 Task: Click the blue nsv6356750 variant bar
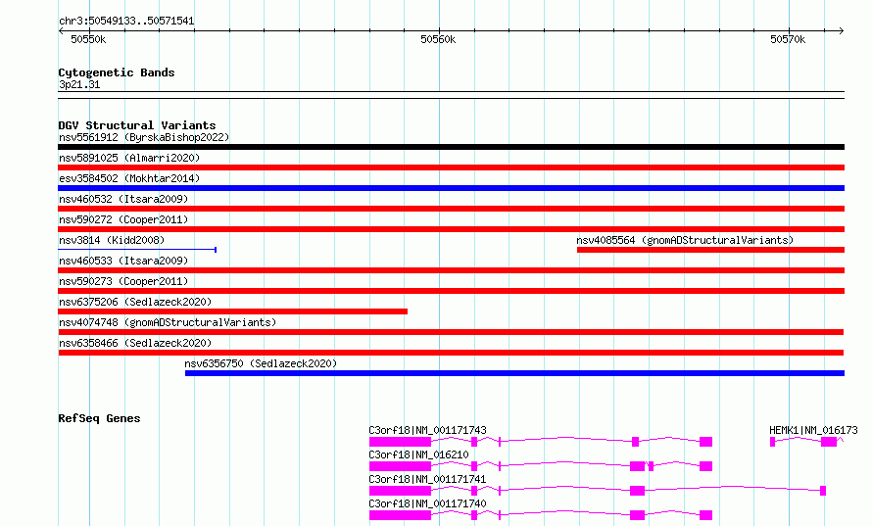pyautogui.click(x=515, y=373)
